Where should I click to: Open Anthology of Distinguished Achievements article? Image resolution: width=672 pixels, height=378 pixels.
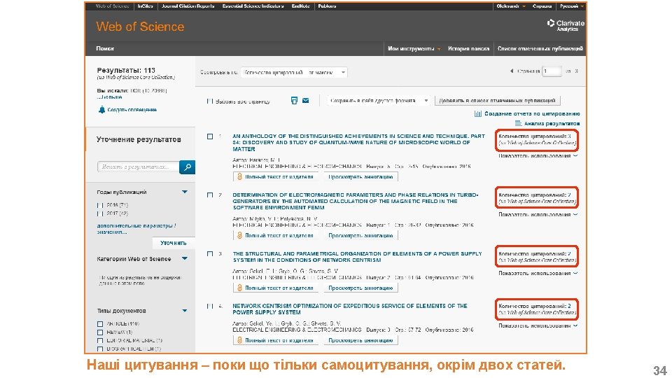pos(358,143)
